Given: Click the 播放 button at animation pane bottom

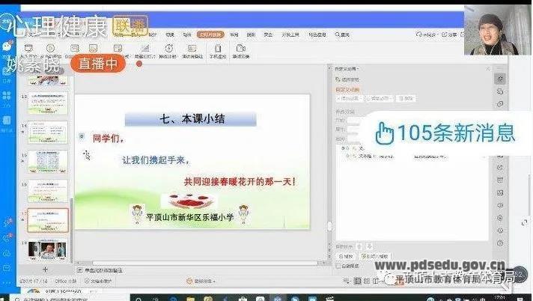Looking at the screenshot, I should (x=346, y=256).
